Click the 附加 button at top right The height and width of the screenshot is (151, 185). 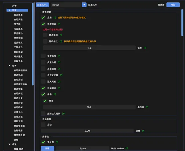pyautogui.click(x=173, y=5)
